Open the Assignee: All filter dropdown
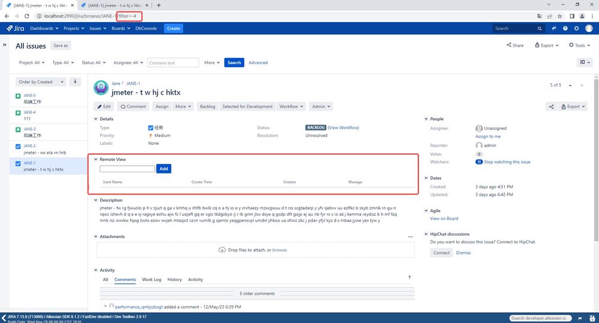 pos(128,62)
